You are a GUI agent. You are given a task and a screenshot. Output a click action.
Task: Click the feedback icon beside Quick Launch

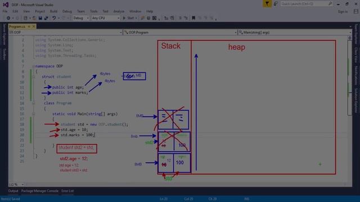pos(276,4)
